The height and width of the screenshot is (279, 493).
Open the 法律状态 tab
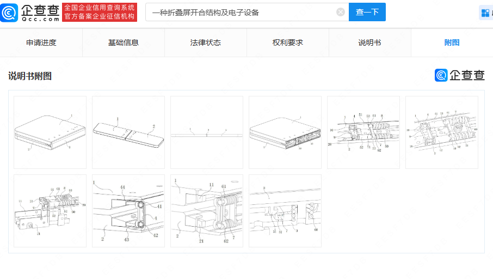[205, 43]
